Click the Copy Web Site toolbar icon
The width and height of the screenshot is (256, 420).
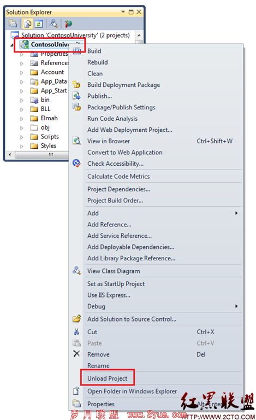point(68,24)
